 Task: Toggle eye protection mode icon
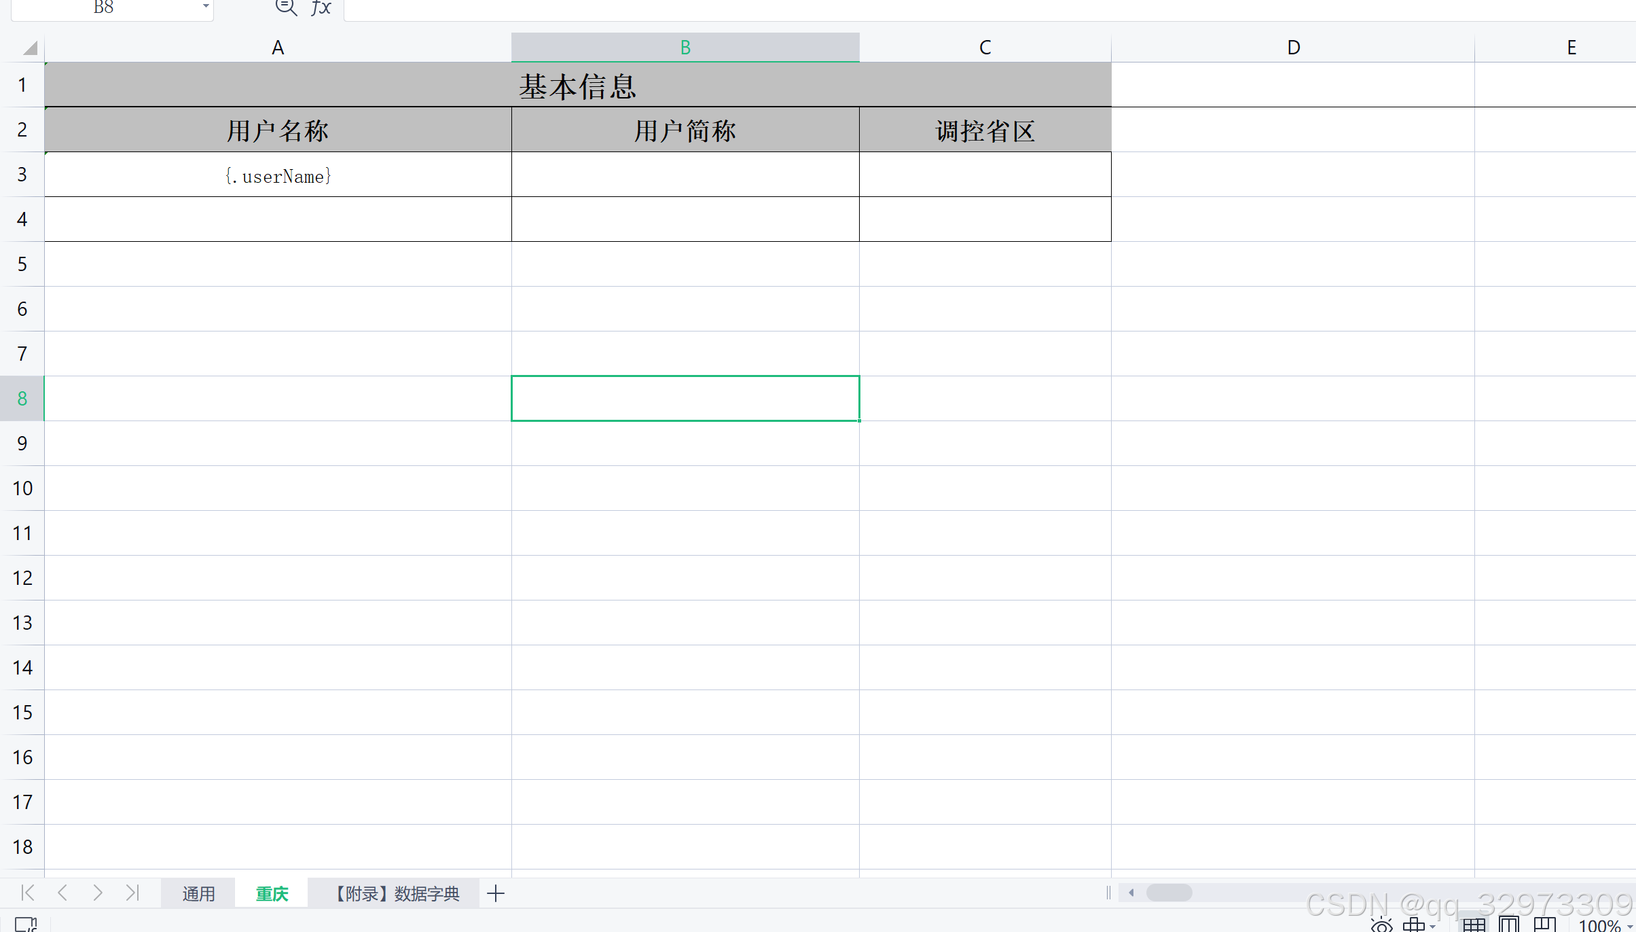pos(1381,925)
